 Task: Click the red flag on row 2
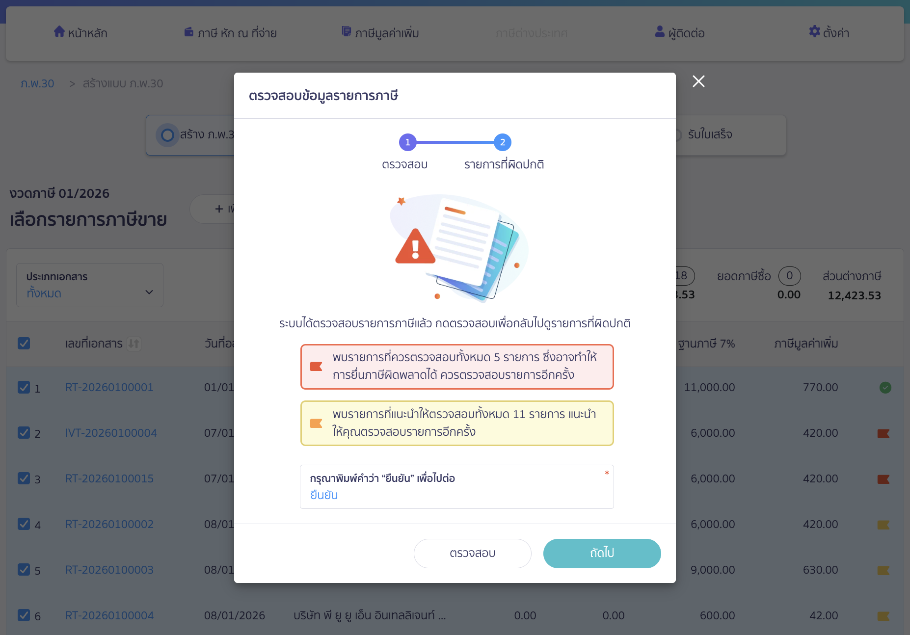[x=883, y=433]
